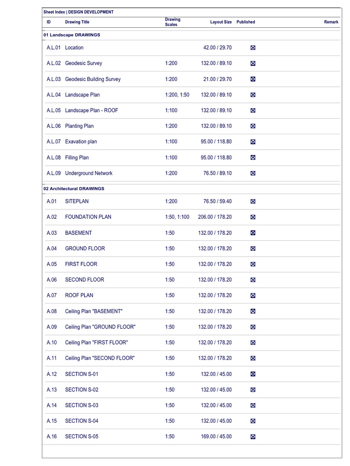Image resolution: width=350 pixels, height=466 pixels.
Task: Toggle Published checkbox for FOUNDATION PLAN
Action: click(x=253, y=217)
